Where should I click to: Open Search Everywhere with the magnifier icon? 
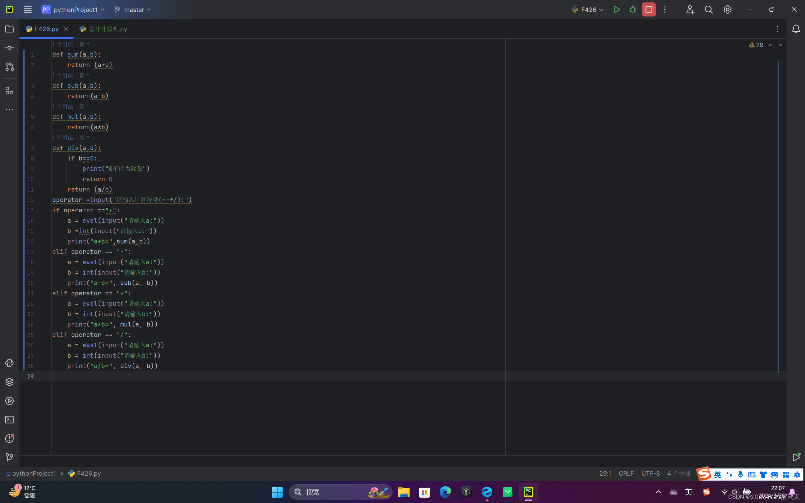click(708, 9)
